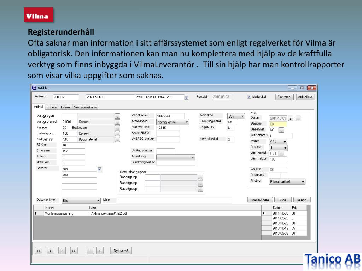Viewport: 362px width, 271px height.
Task: Click the bottom plus record button
Action: [100, 251]
